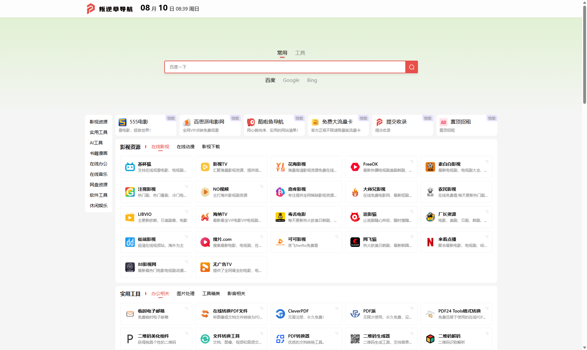Click the page vertical scrollbar thumb
This screenshot has height=350, width=587.
point(584,55)
